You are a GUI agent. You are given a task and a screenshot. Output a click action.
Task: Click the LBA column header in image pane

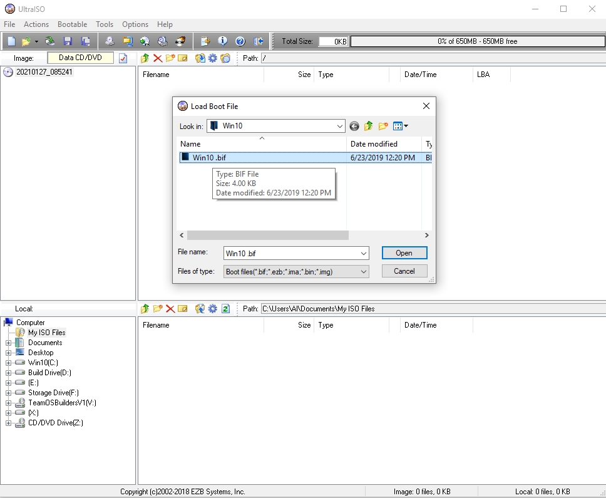[x=491, y=75]
